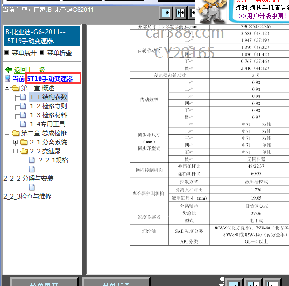Open 返回上一级 link
289x286 pixels.
pyautogui.click(x=30, y=70)
